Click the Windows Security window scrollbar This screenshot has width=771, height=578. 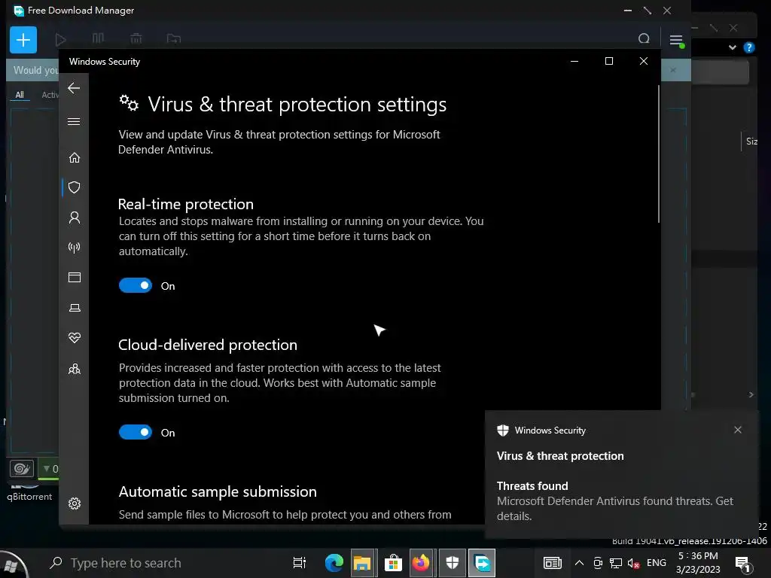click(x=658, y=154)
